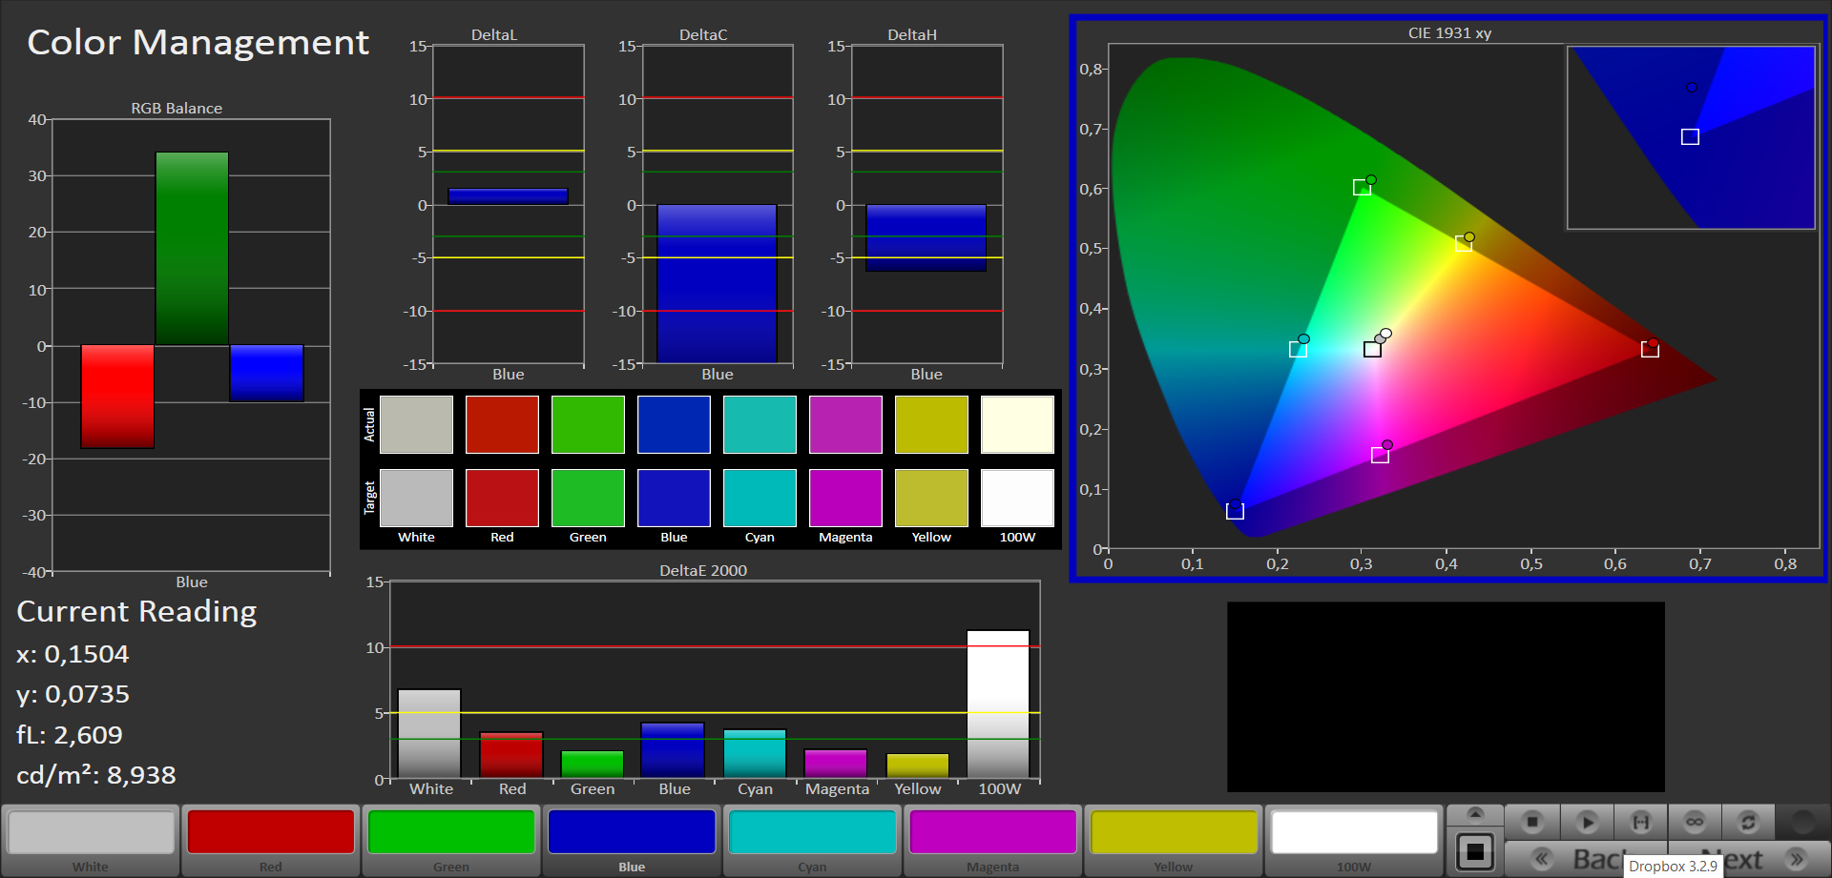Click the Target Red swatch
Screen dimensions: 1832x878
[502, 498]
